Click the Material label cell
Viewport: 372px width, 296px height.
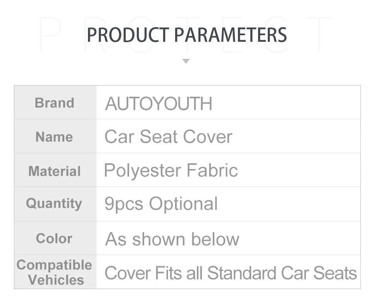[55, 171]
